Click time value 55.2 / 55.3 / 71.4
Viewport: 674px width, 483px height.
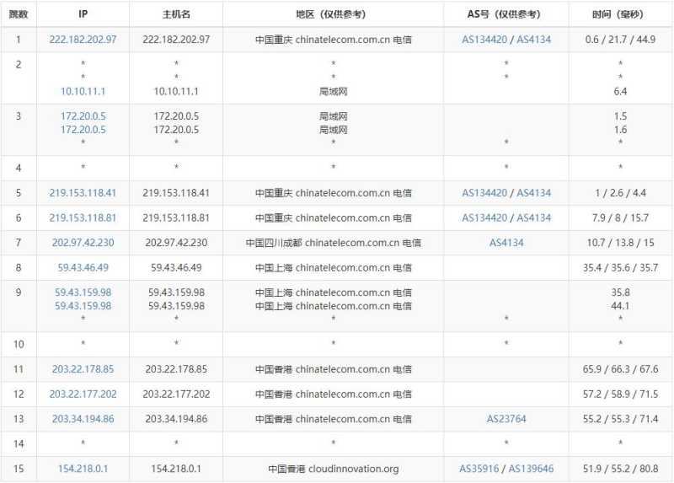620,419
